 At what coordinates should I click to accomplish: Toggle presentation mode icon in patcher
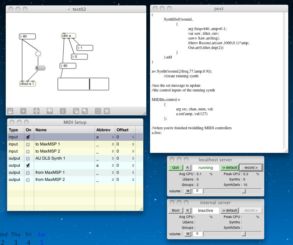click(x=49, y=111)
